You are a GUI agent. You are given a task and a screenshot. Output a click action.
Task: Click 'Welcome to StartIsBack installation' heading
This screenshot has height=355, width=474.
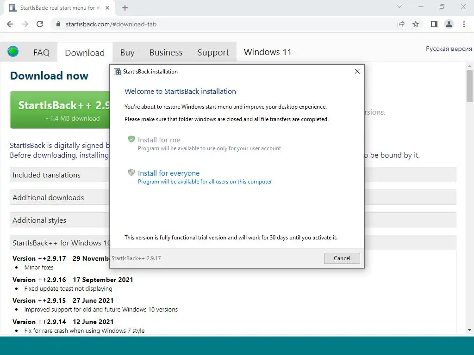tap(180, 92)
